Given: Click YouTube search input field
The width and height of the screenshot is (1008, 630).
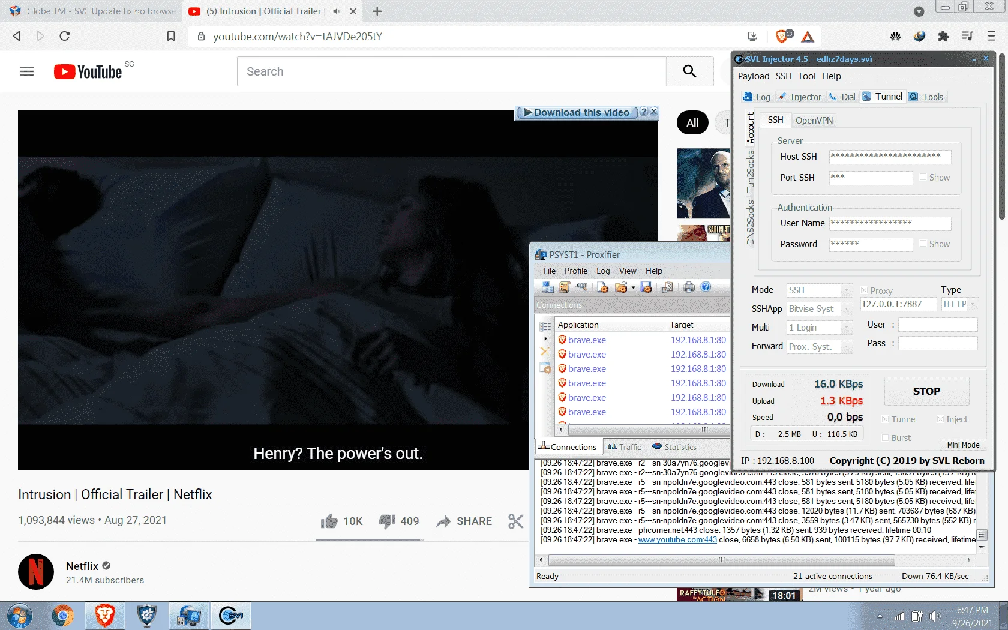Looking at the screenshot, I should [452, 71].
